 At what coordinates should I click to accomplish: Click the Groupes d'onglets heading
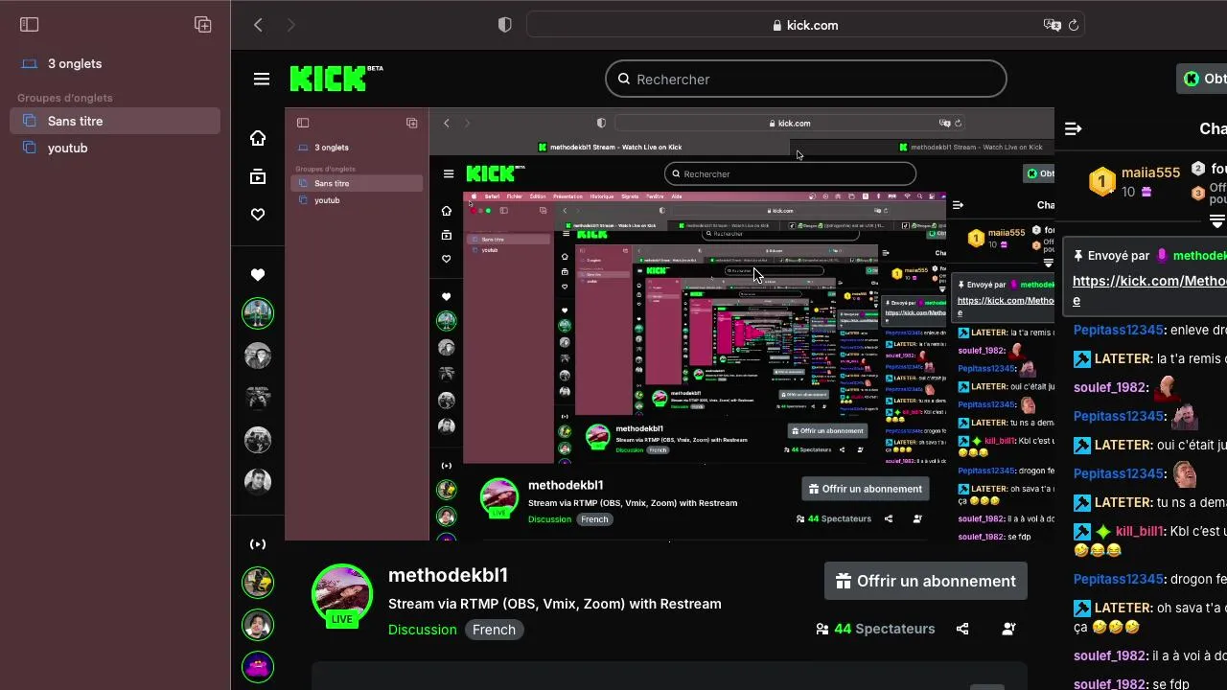tap(65, 98)
